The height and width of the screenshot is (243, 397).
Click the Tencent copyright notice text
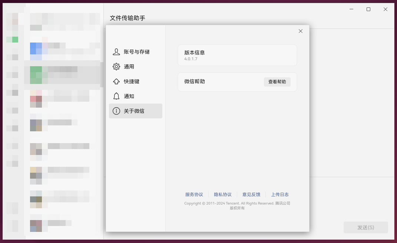237,206
